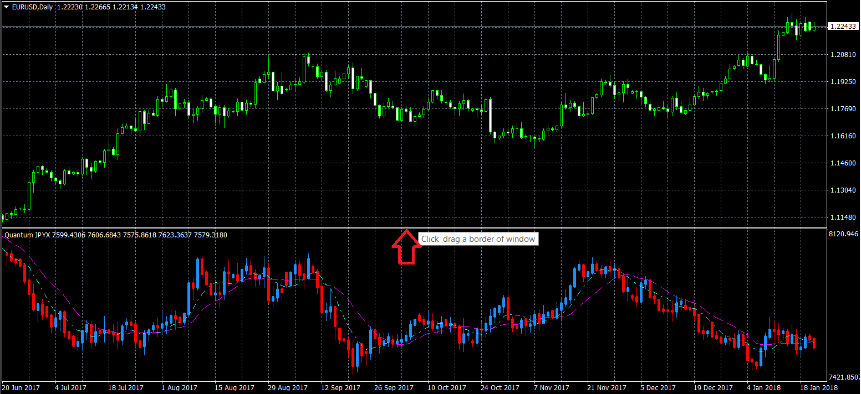Click the current price label 1.22433
Screen dimensions: 861x394
(x=843, y=27)
